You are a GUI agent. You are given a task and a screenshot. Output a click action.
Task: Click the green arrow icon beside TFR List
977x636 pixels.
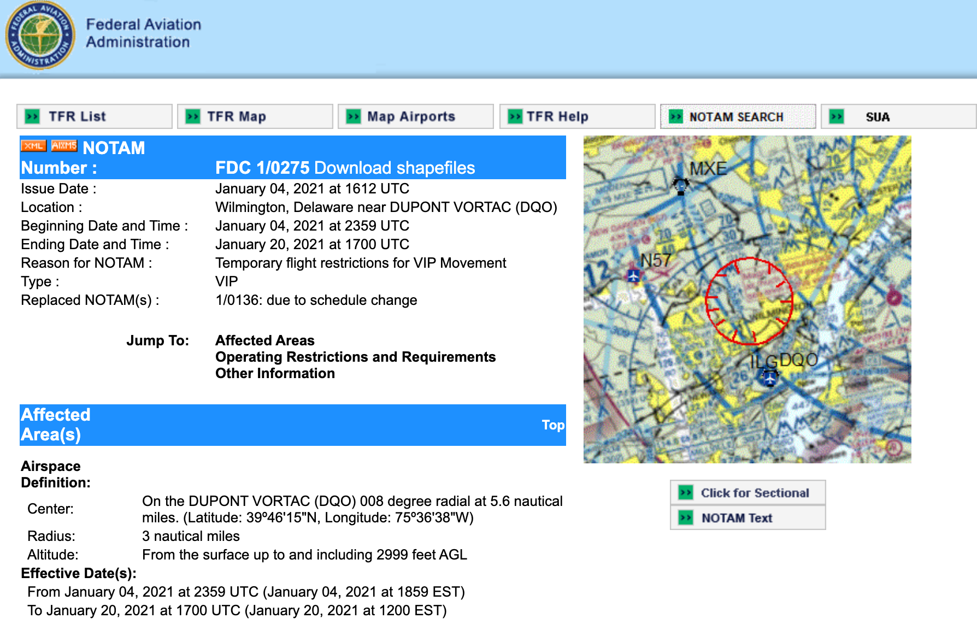[x=33, y=116]
